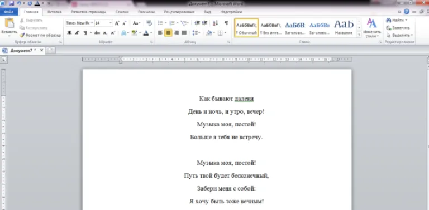Center-align the text

pos(168,33)
